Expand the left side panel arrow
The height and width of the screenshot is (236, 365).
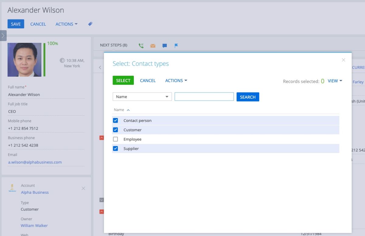(x=3, y=36)
